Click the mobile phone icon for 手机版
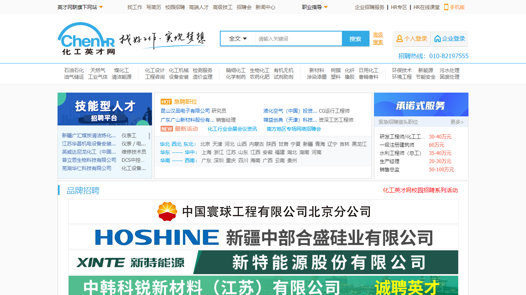The image size is (526, 295). tap(446, 7)
